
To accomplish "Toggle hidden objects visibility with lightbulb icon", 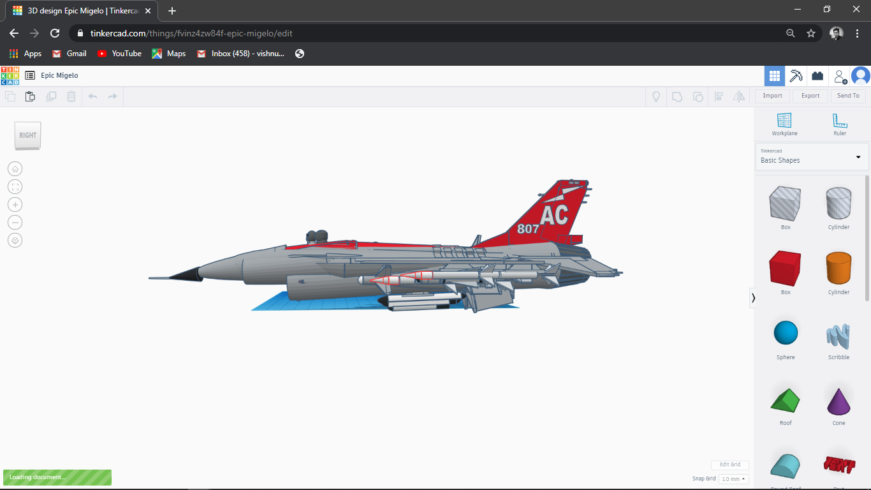I will coord(655,96).
